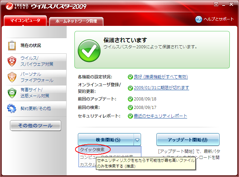Click the compact-view icon in title bar

point(216,4)
